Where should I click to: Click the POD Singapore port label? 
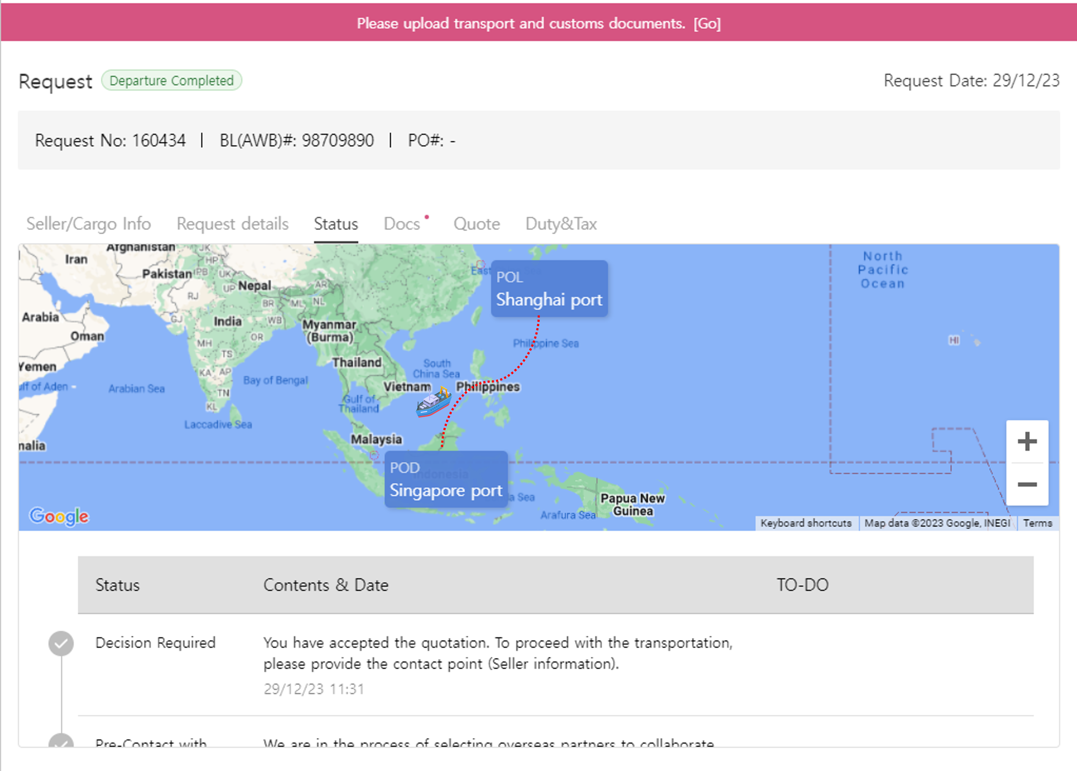pyautogui.click(x=446, y=479)
